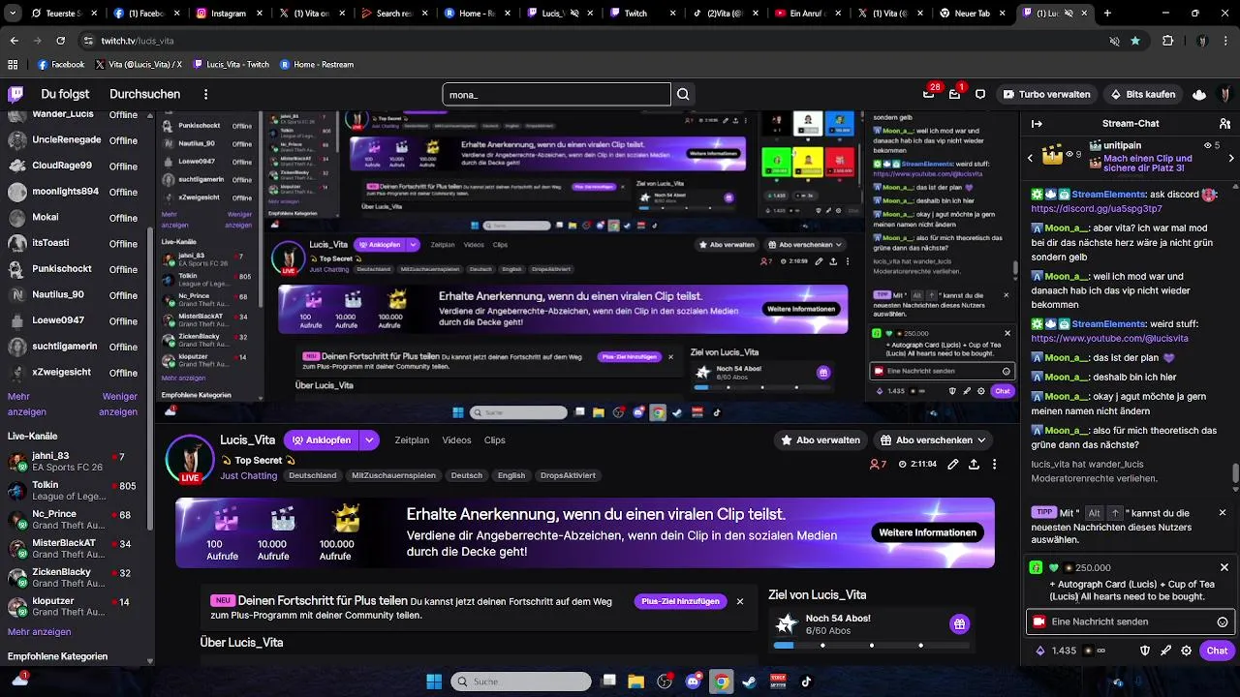Close the Plus progress banner

point(740,601)
